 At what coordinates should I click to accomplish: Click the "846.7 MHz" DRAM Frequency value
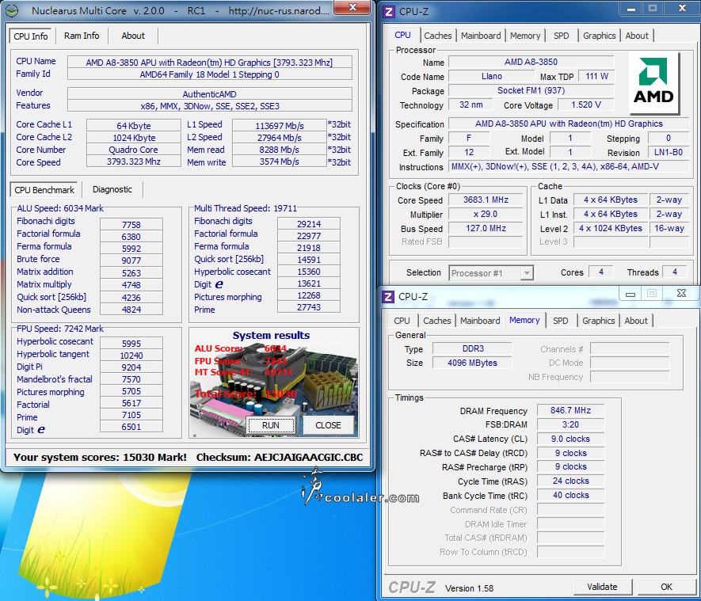[x=570, y=410]
